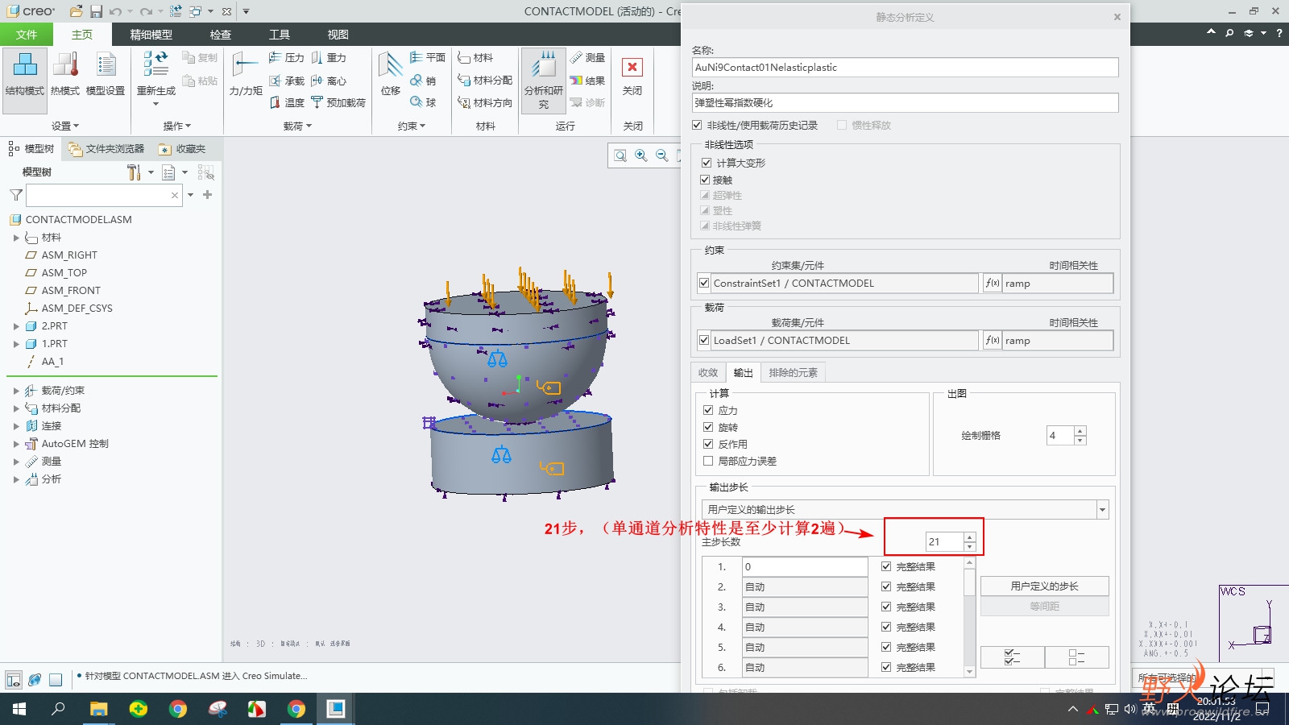Click 用户定义的步长 button

(x=1044, y=586)
